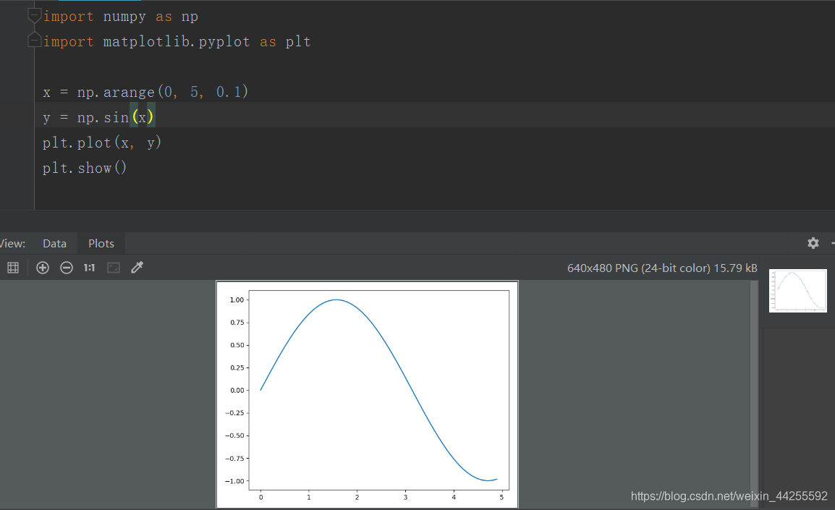Toggle the grid view icon in the toolbar
Viewport: 835px width, 510px height.
coord(13,268)
